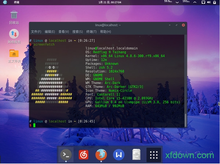The width and height of the screenshot is (220, 164).
Task: Open the file manager cabinet dock icon
Action: click(136, 155)
